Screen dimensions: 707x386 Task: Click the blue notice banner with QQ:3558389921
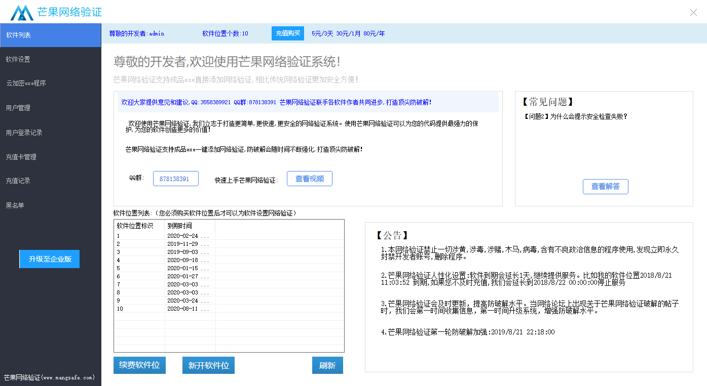click(308, 102)
